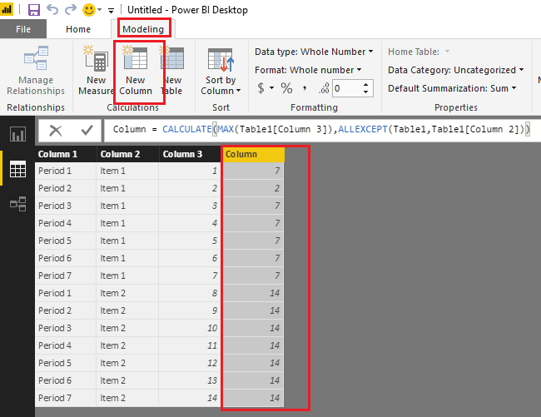This screenshot has height=417, width=541.
Task: Switch to Report view icon
Action: pyautogui.click(x=17, y=134)
